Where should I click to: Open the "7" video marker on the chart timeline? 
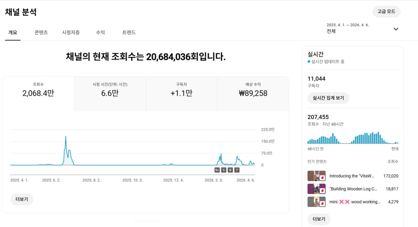point(237,170)
